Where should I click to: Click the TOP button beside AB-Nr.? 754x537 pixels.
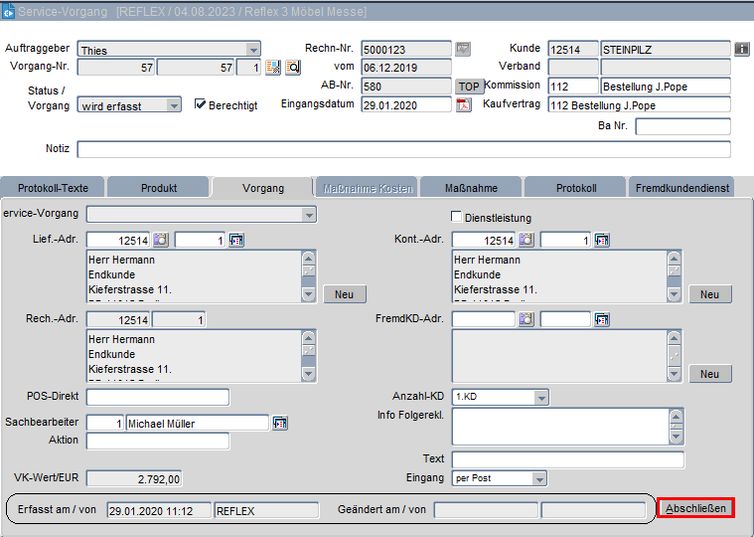[469, 87]
